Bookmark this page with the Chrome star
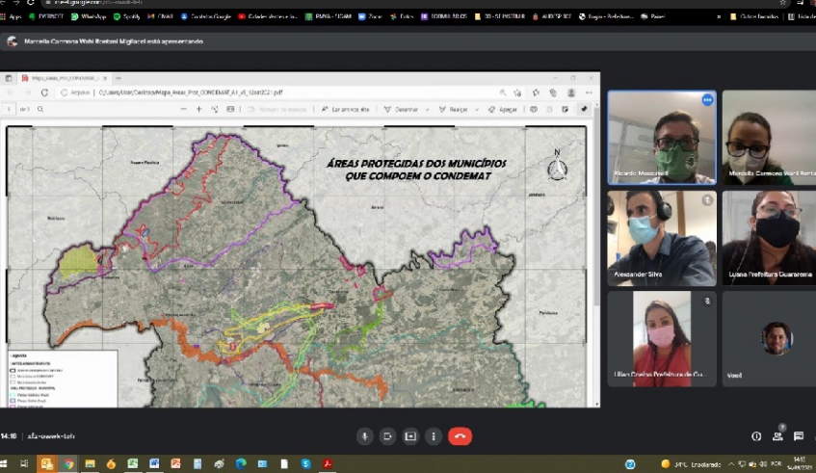This screenshot has height=473, width=816. click(x=782, y=3)
